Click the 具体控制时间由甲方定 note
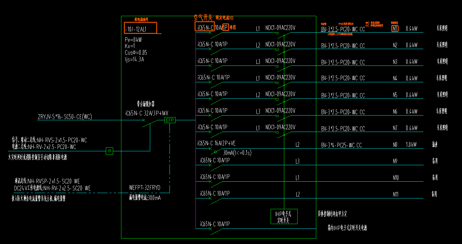The height and width of the screenshot is (244, 462). pyautogui.click(x=332, y=214)
